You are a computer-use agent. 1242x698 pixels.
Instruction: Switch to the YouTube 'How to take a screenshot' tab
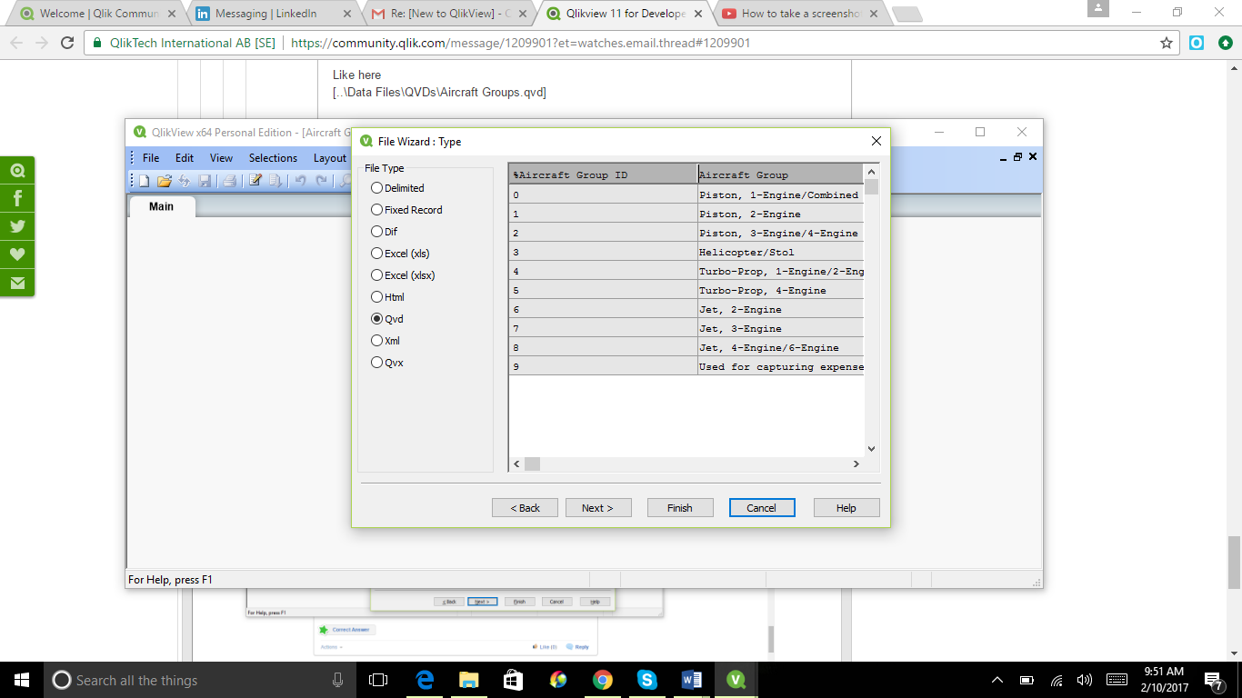(798, 14)
